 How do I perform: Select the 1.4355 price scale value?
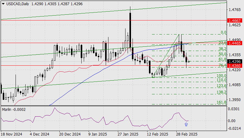235,55
